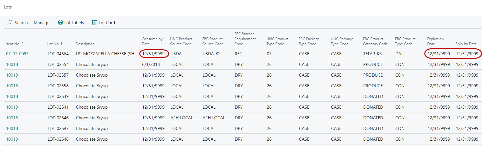Open the Manage menu

click(42, 23)
